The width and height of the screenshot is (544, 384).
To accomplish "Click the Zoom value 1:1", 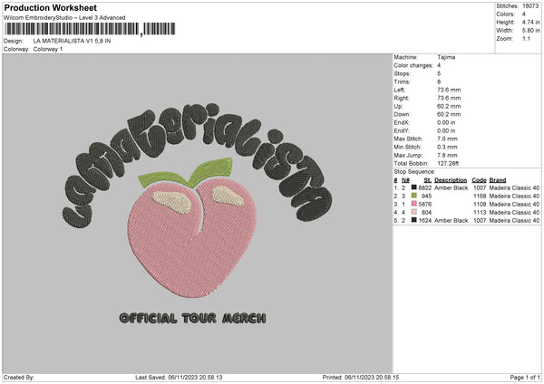I will 526,38.
